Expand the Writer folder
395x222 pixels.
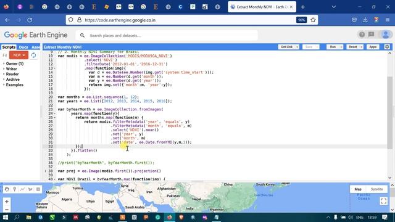pyautogui.click(x=4, y=68)
